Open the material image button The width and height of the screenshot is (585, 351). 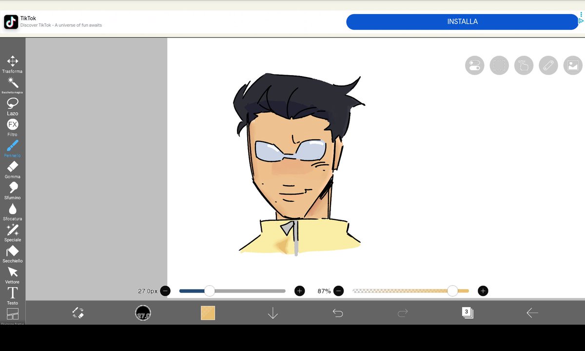point(573,65)
